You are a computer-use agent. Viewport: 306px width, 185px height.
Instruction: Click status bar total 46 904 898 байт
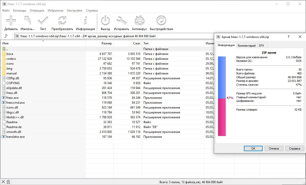pos(213,182)
